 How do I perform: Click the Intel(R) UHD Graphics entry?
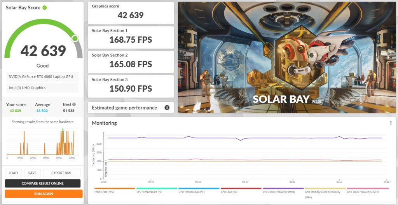click(43, 88)
